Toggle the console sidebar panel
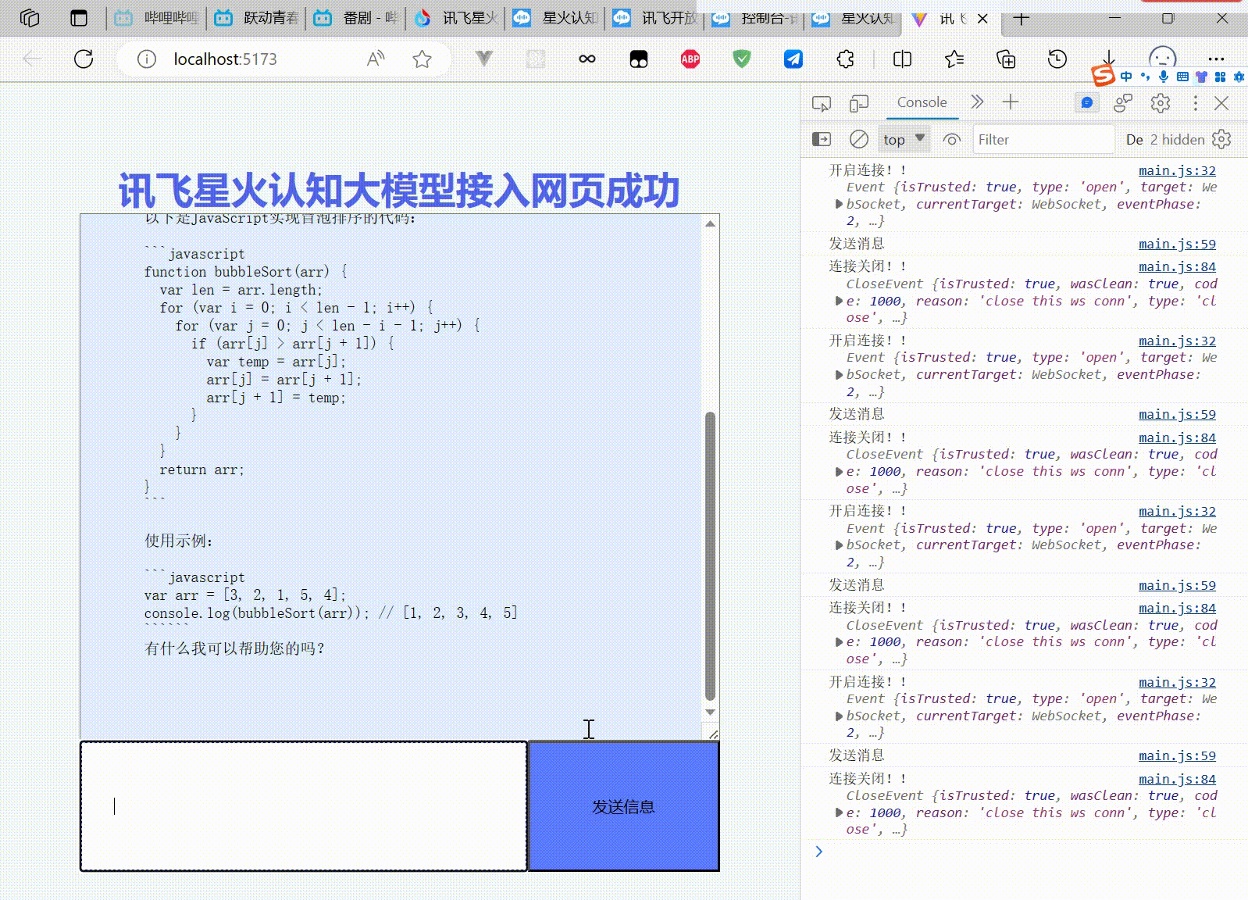1248x900 pixels. click(x=822, y=139)
